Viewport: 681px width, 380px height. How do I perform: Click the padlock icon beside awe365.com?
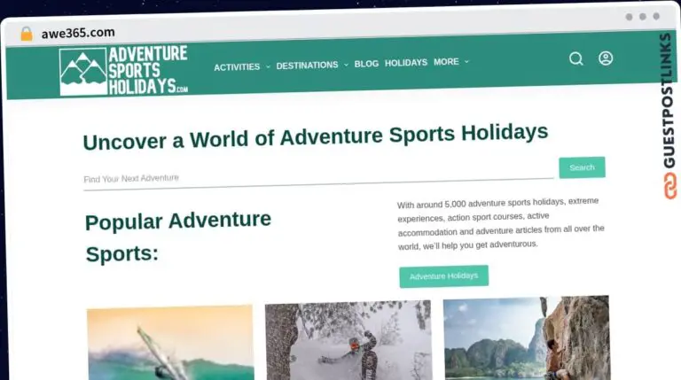click(x=27, y=34)
